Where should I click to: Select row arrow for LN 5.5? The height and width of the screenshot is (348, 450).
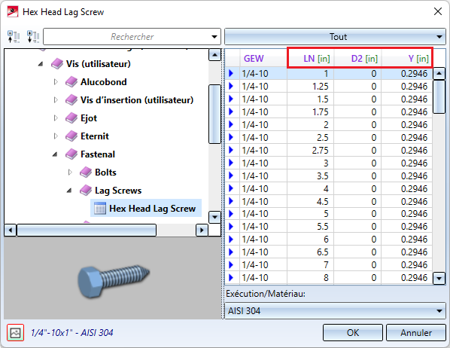pyautogui.click(x=231, y=227)
